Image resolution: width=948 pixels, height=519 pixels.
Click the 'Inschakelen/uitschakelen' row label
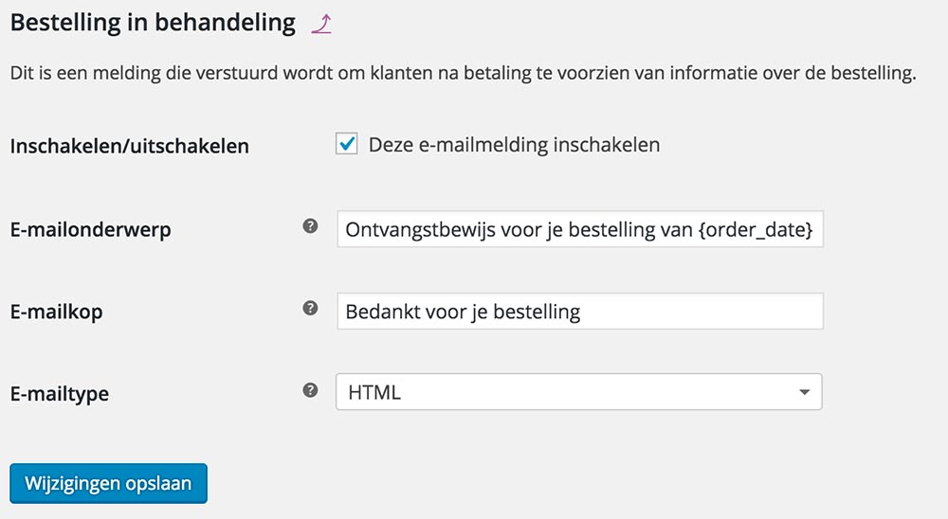click(129, 147)
